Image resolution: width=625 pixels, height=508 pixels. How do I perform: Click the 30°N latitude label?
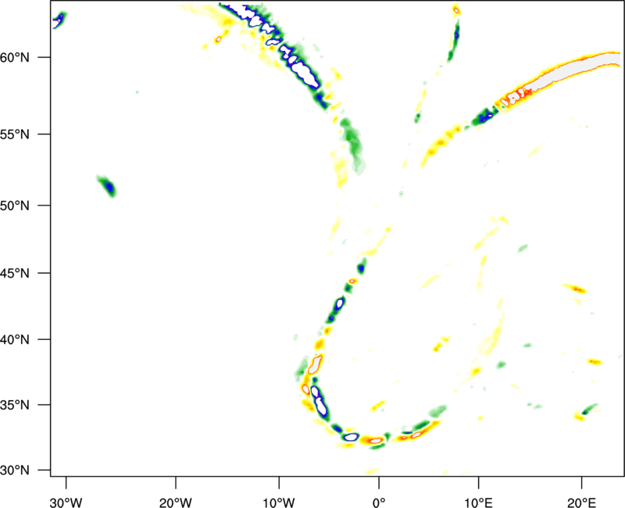tap(15, 470)
